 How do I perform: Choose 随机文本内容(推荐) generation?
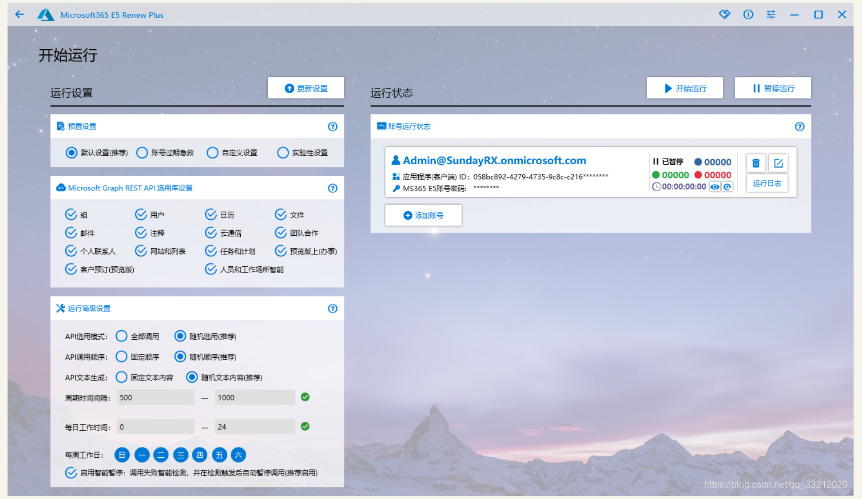(192, 377)
